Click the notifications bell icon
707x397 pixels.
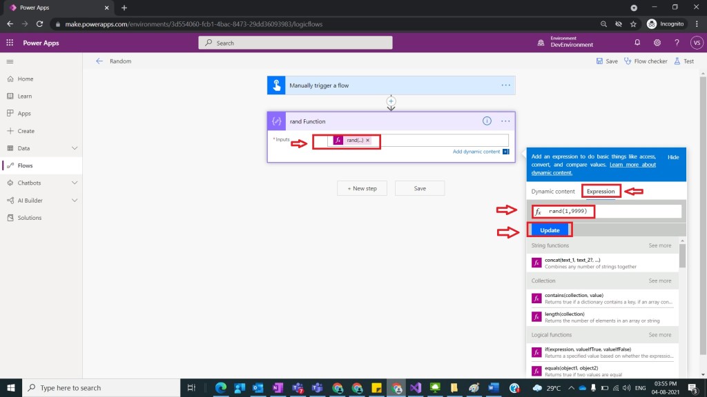[637, 43]
